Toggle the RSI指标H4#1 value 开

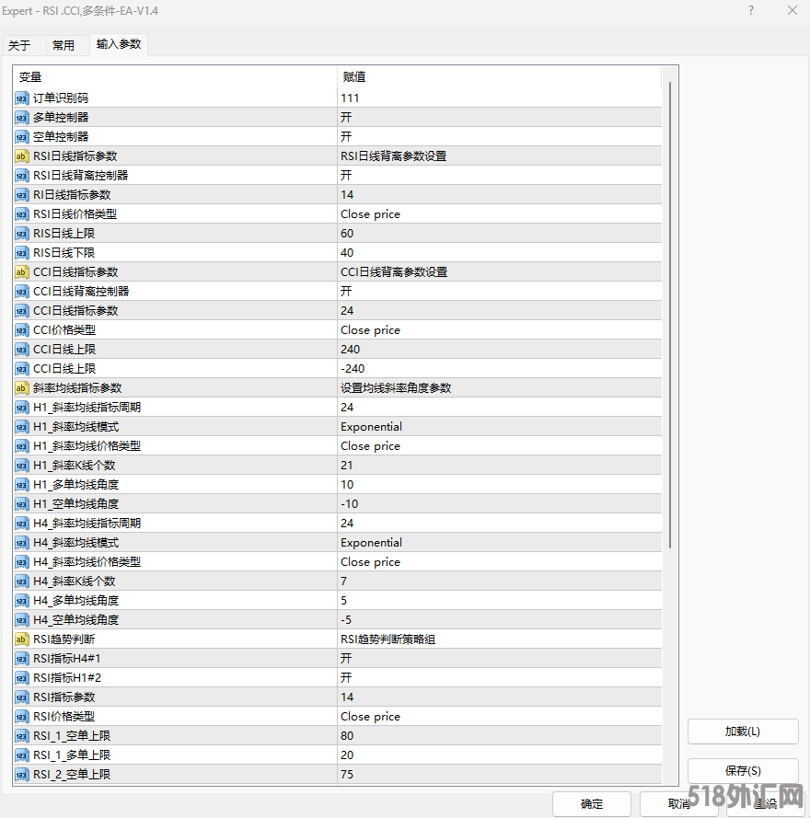[500, 658]
